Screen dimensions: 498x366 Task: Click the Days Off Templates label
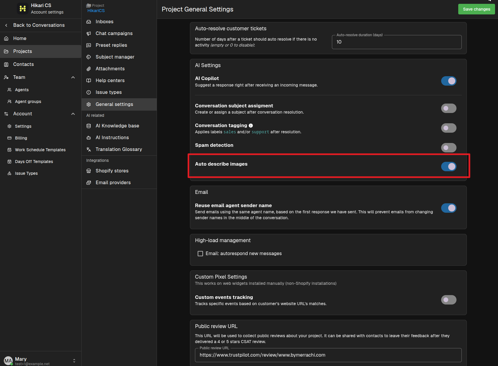(34, 162)
